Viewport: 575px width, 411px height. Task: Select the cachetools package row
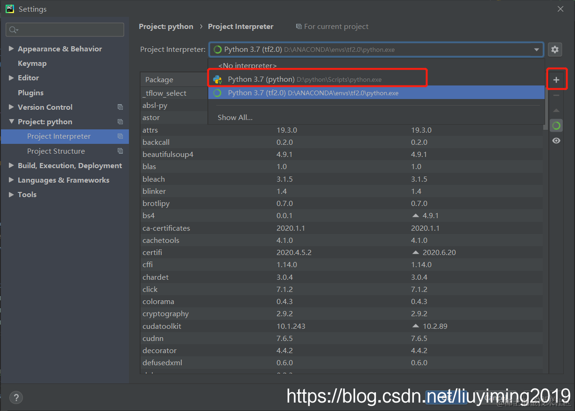pos(342,240)
